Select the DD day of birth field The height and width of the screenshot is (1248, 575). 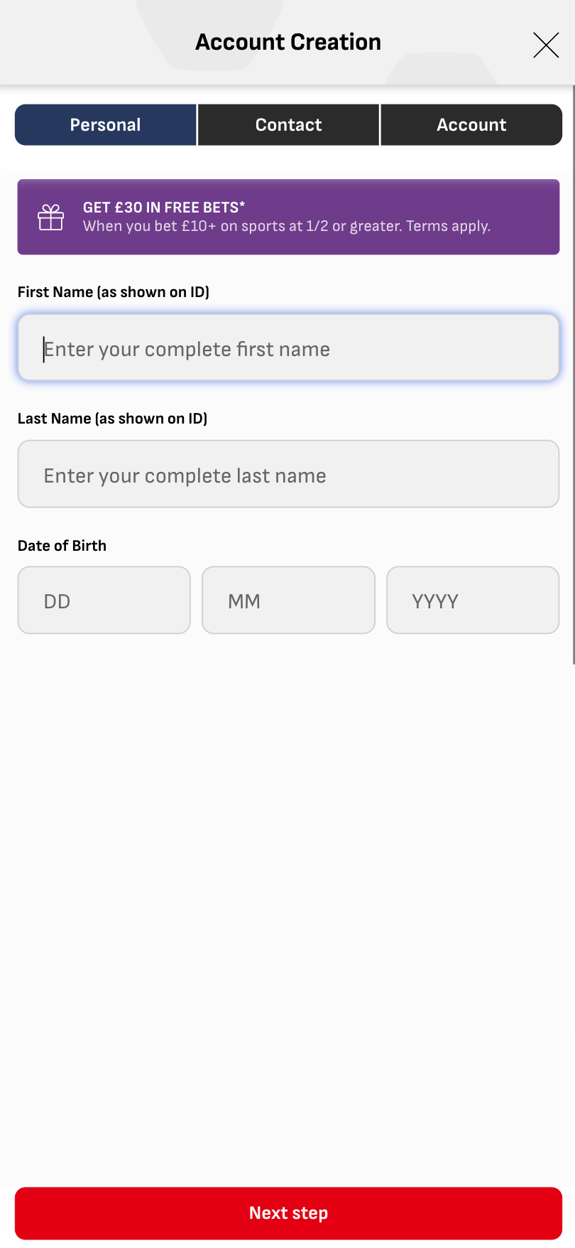point(104,601)
